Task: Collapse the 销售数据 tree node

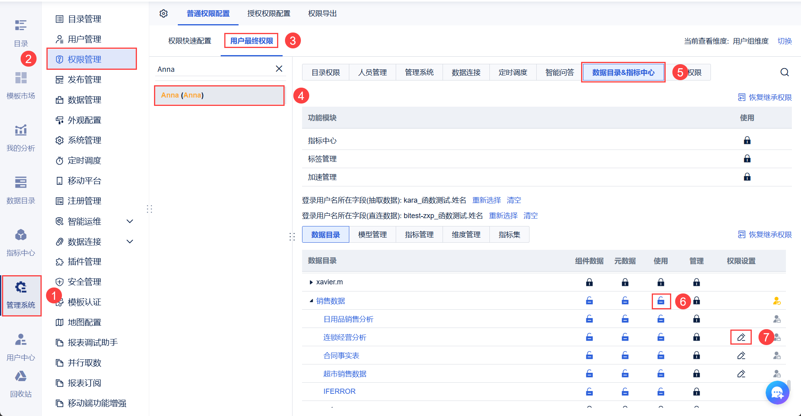Action: pyautogui.click(x=312, y=301)
